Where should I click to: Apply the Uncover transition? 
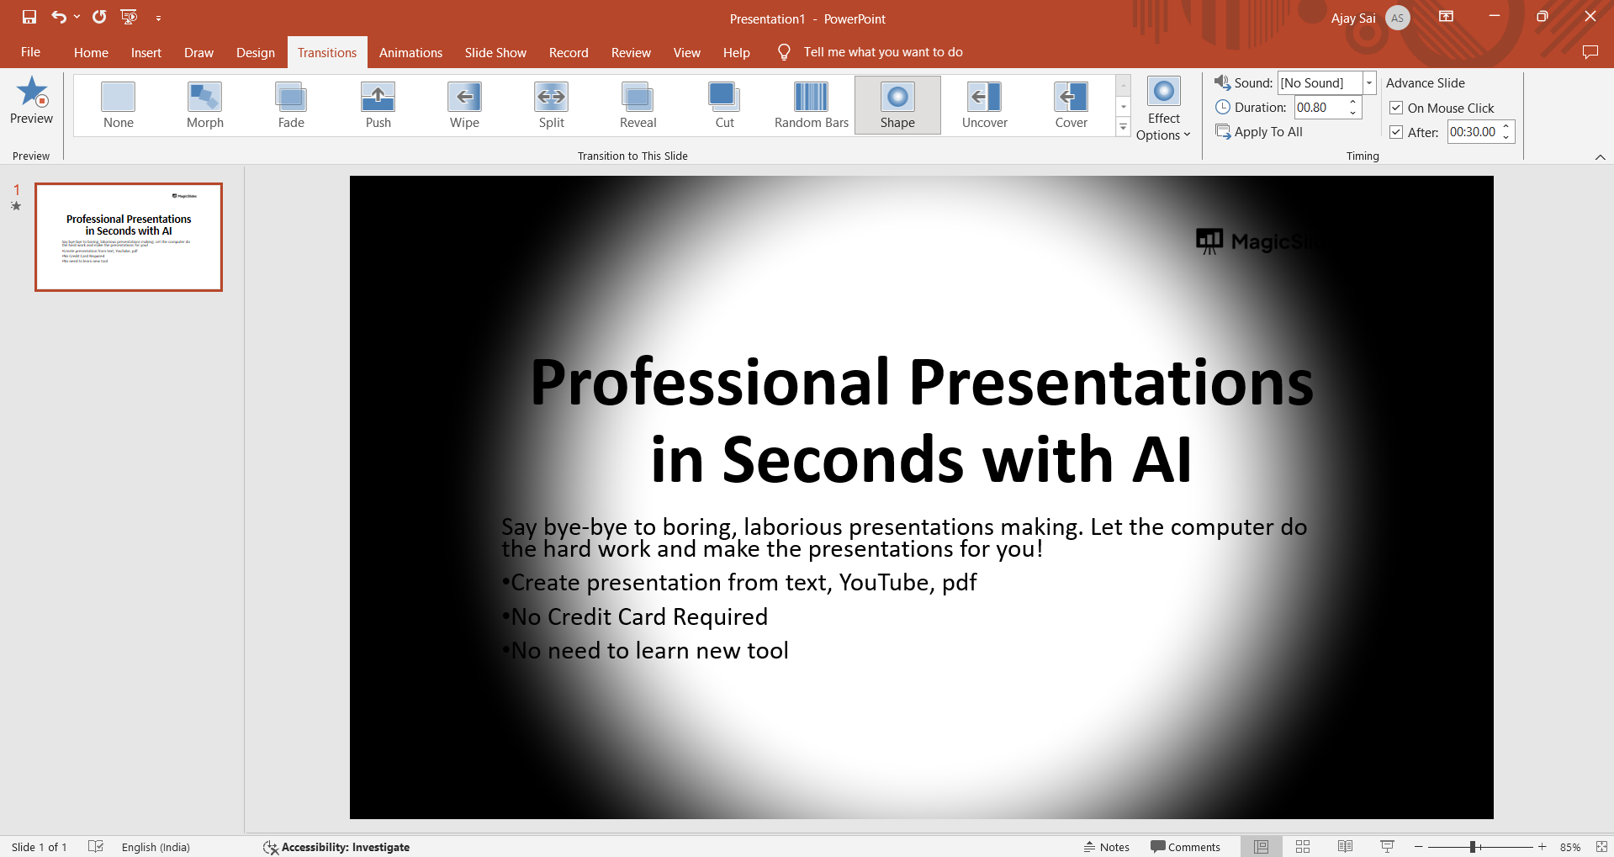(x=985, y=105)
